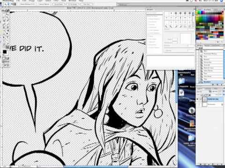Click the brush Roundness input field
The width and height of the screenshot is (225, 168).
coord(175,42)
